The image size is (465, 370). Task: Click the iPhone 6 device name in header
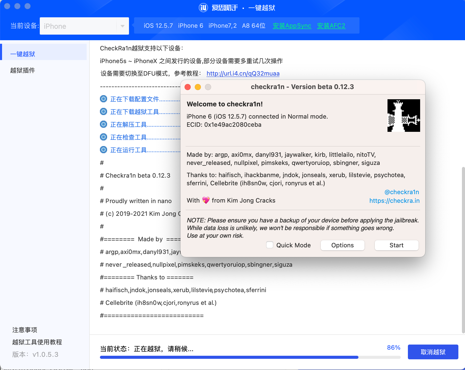click(x=191, y=26)
